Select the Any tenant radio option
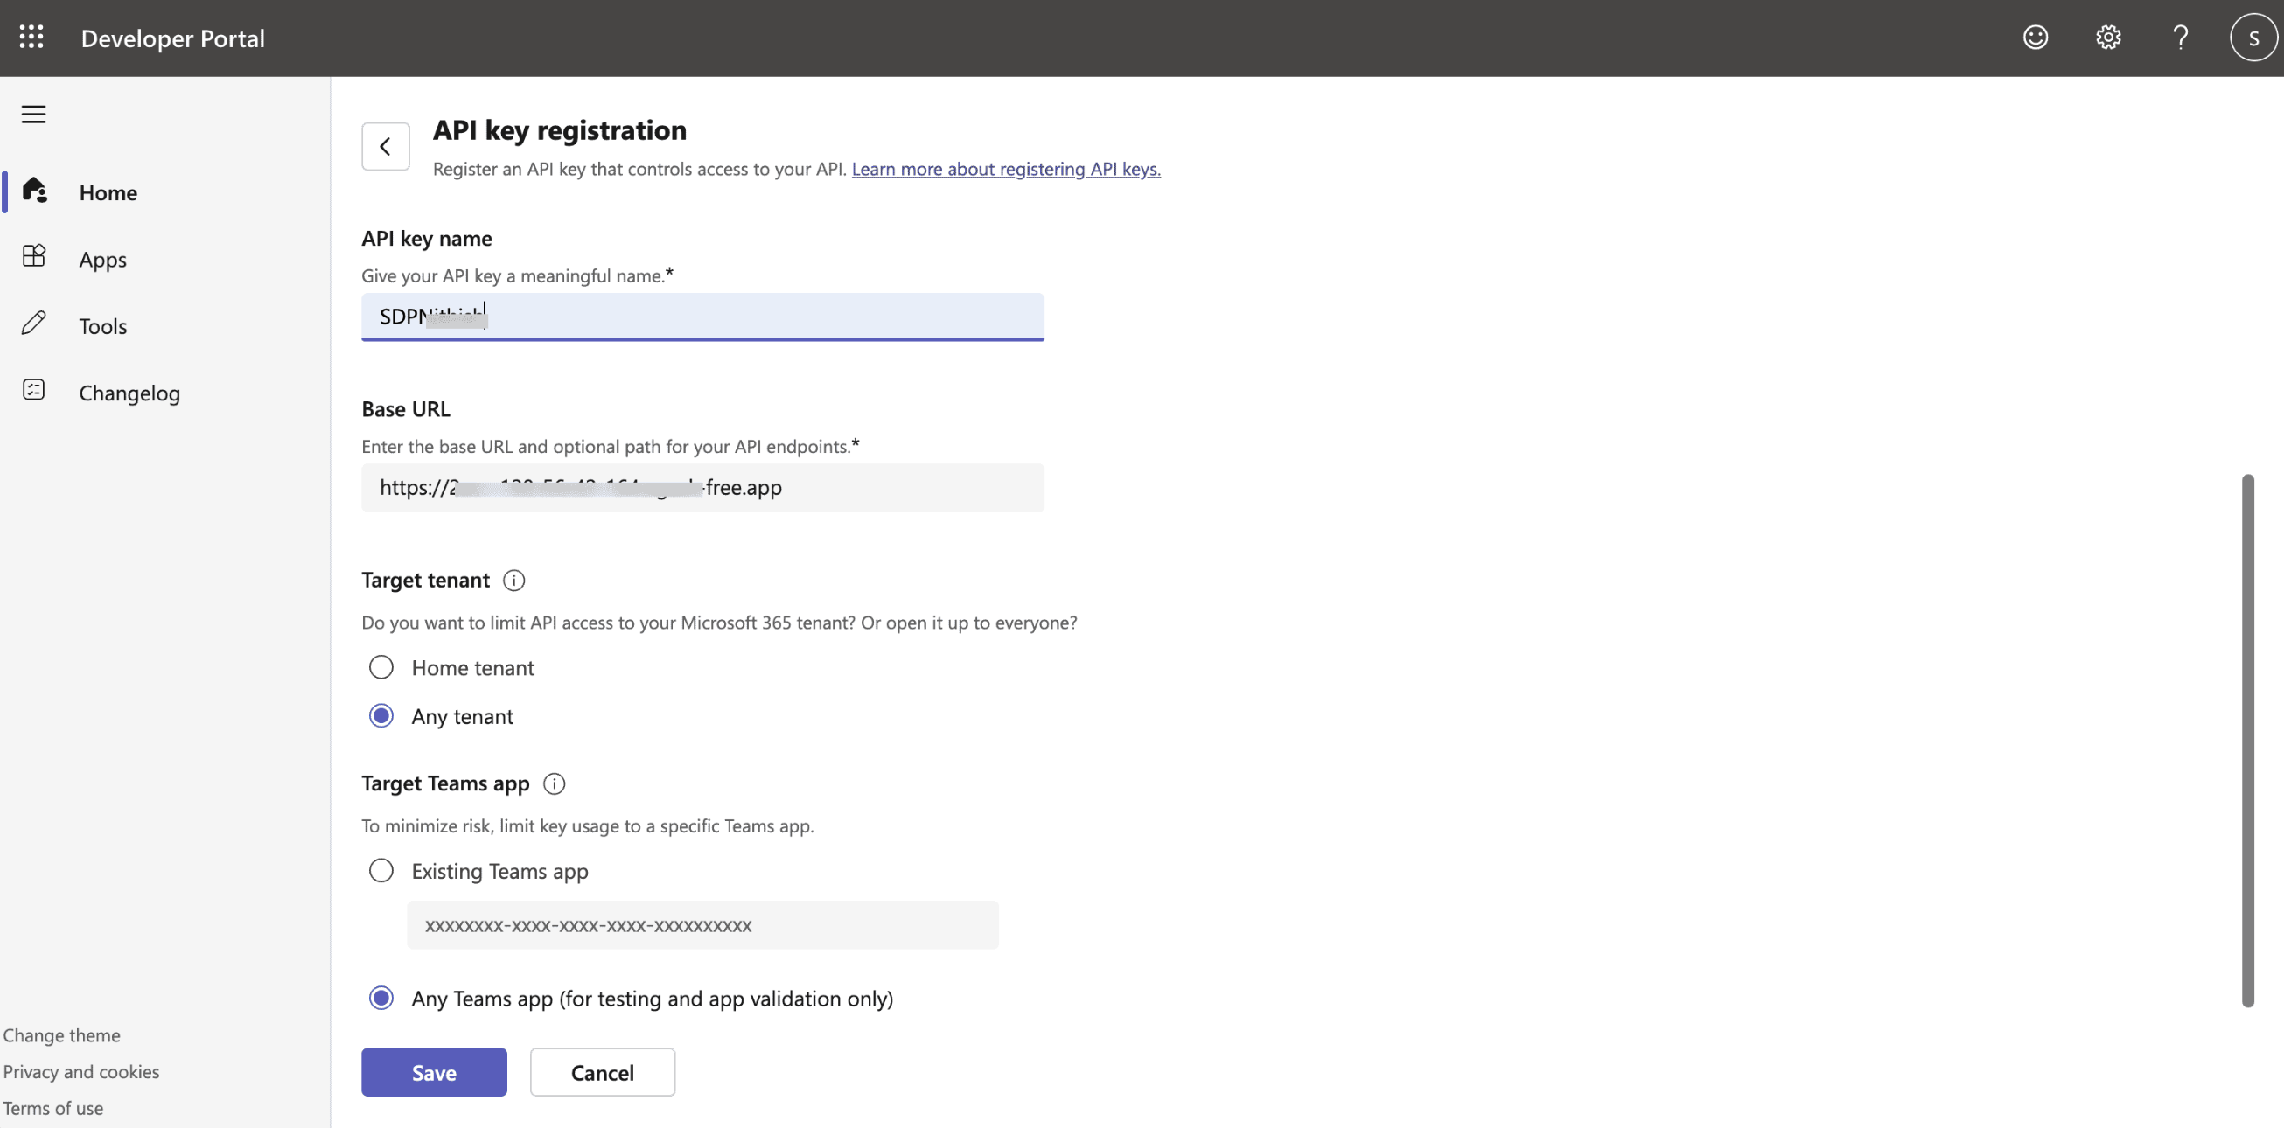 coord(381,716)
